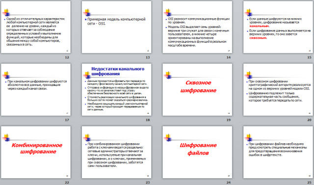Viewport: 314px width, 185px height.
Task: Click slide number label 17
Action: click(67, 120)
